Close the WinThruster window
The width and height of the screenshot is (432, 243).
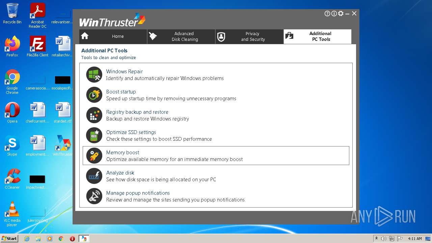[354, 13]
